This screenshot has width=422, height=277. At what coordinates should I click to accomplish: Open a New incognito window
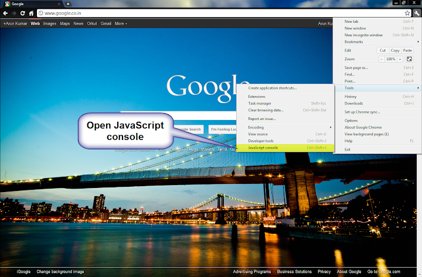(377, 35)
